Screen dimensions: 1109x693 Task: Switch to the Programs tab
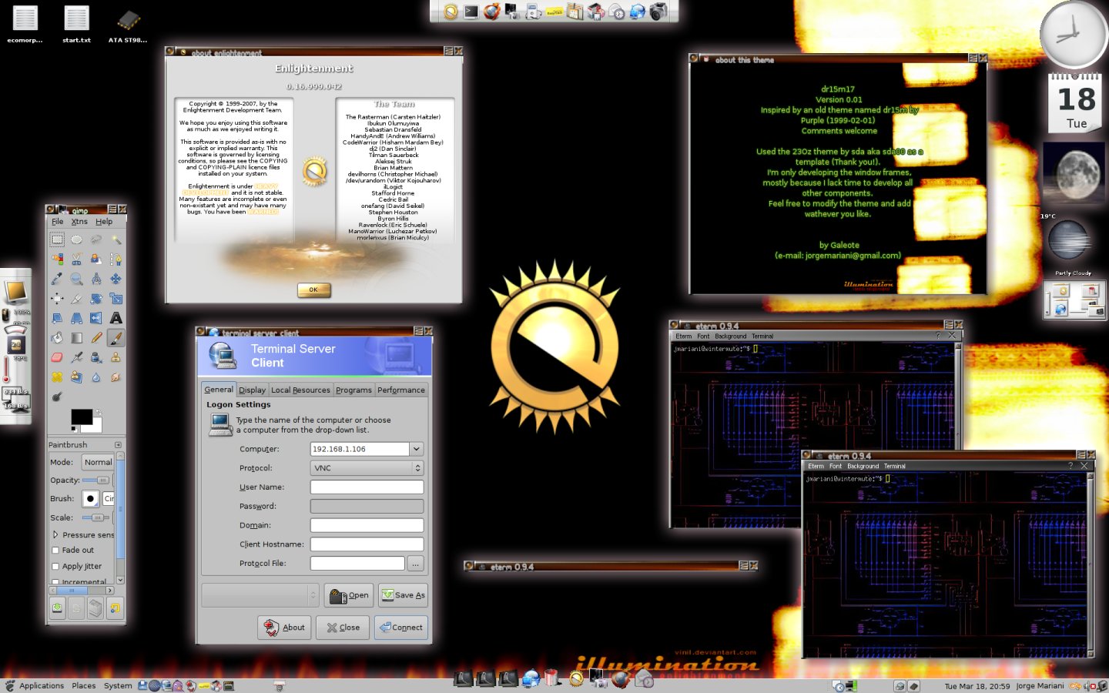(353, 390)
